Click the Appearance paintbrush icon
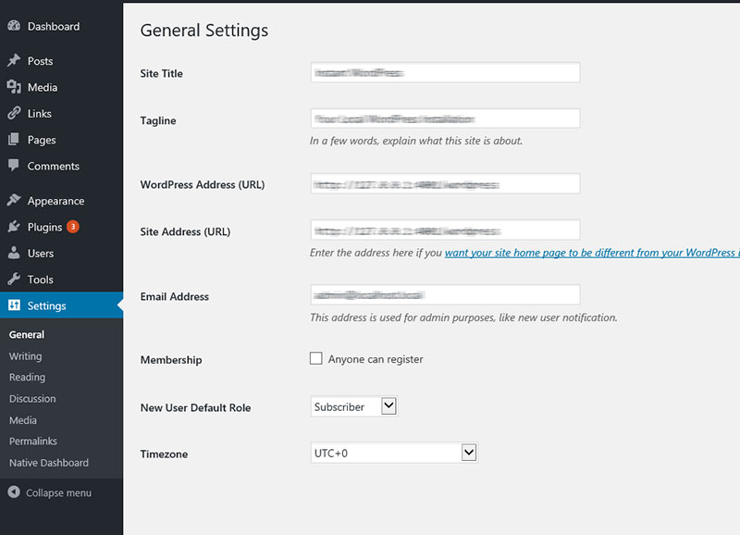The height and width of the screenshot is (535, 740). pyautogui.click(x=14, y=200)
